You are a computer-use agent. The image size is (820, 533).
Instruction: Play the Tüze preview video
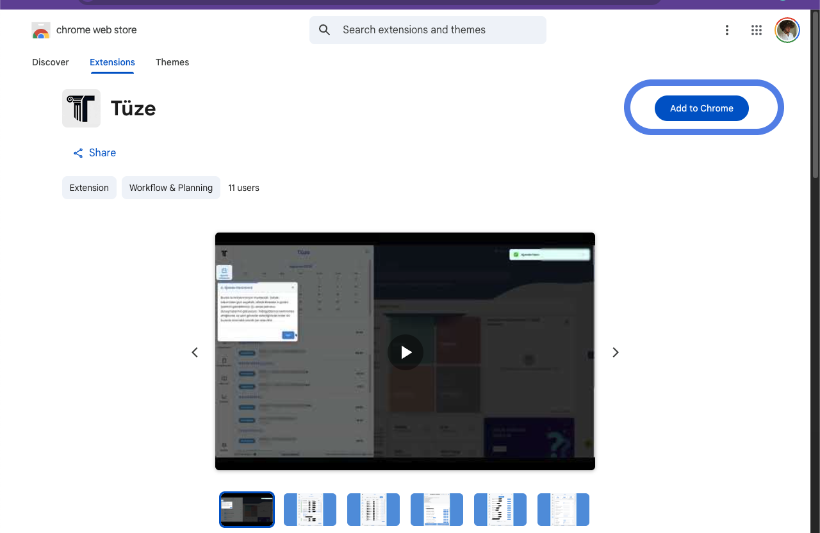(x=406, y=352)
